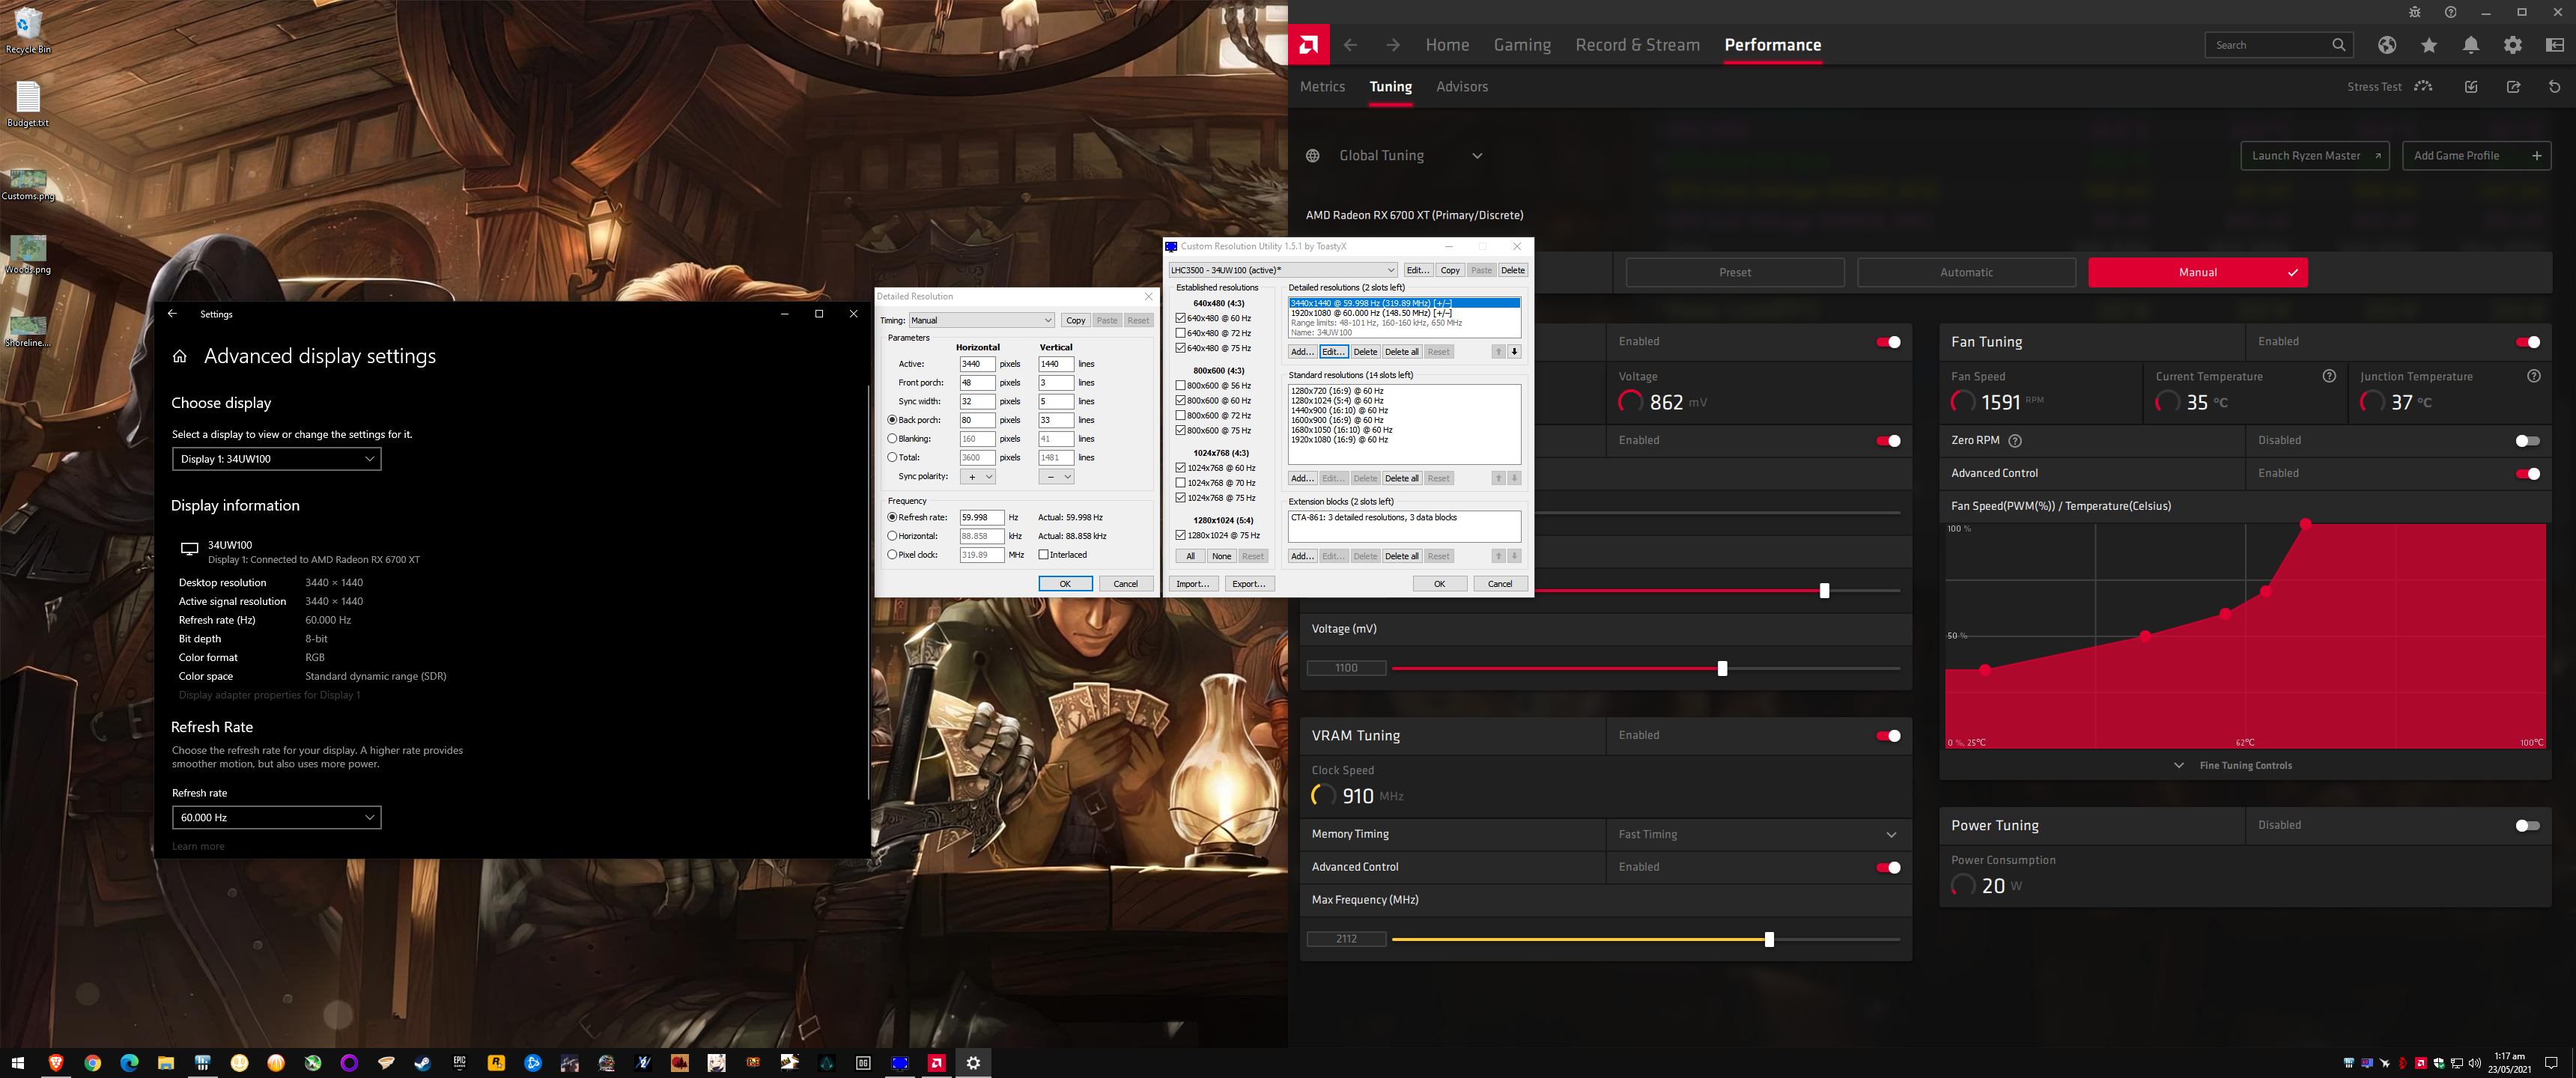The height and width of the screenshot is (1078, 2576).
Task: Click the Launch Ryzen Master button
Action: pos(2314,156)
